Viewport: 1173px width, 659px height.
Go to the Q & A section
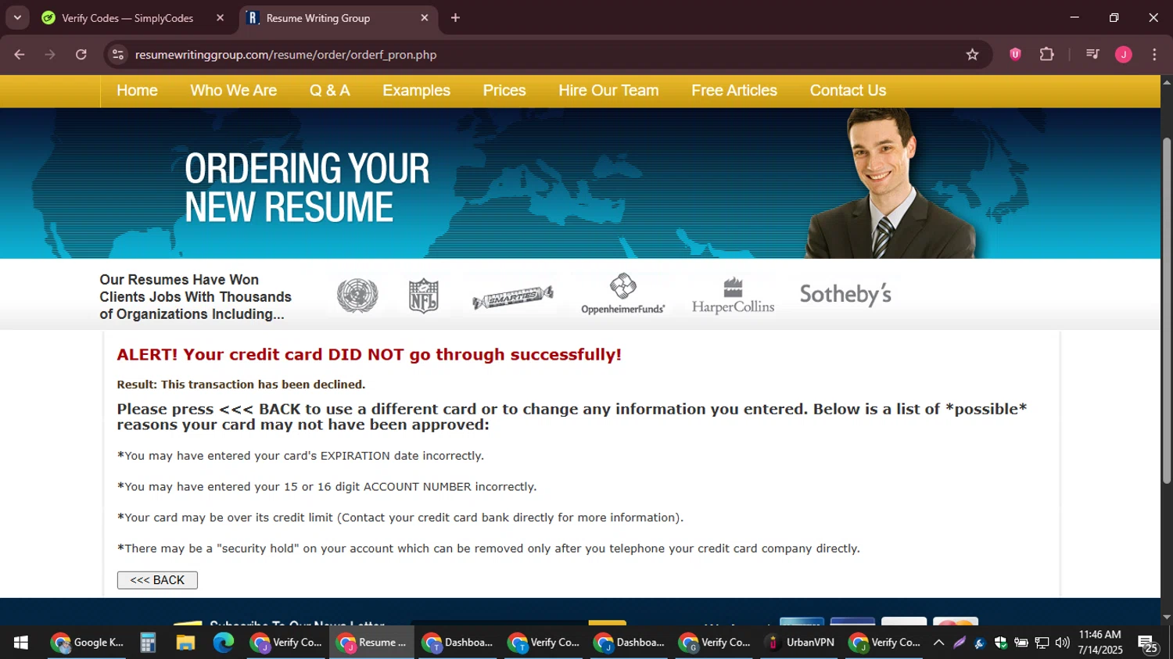(329, 91)
